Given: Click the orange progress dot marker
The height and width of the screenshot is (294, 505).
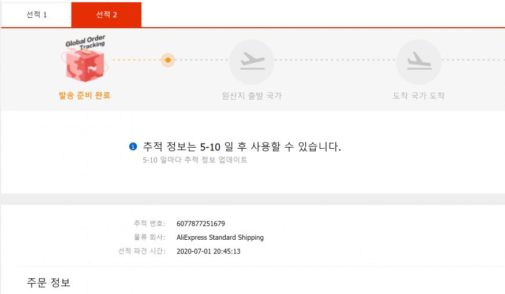Looking at the screenshot, I should tap(167, 60).
